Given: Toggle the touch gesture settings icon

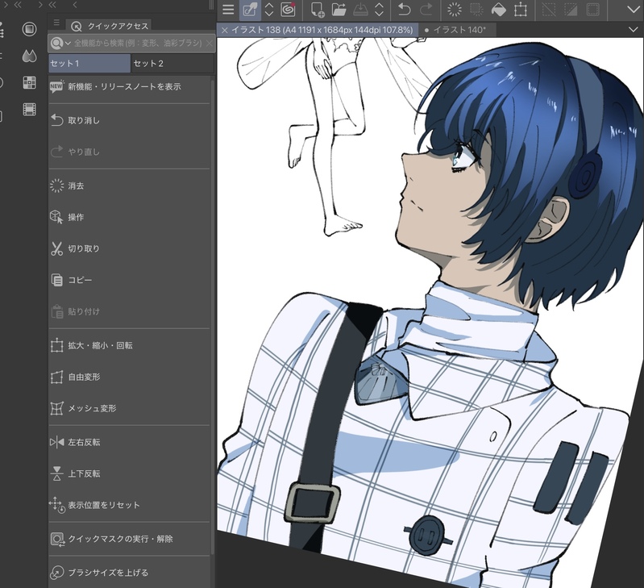Looking at the screenshot, I should pos(250,10).
